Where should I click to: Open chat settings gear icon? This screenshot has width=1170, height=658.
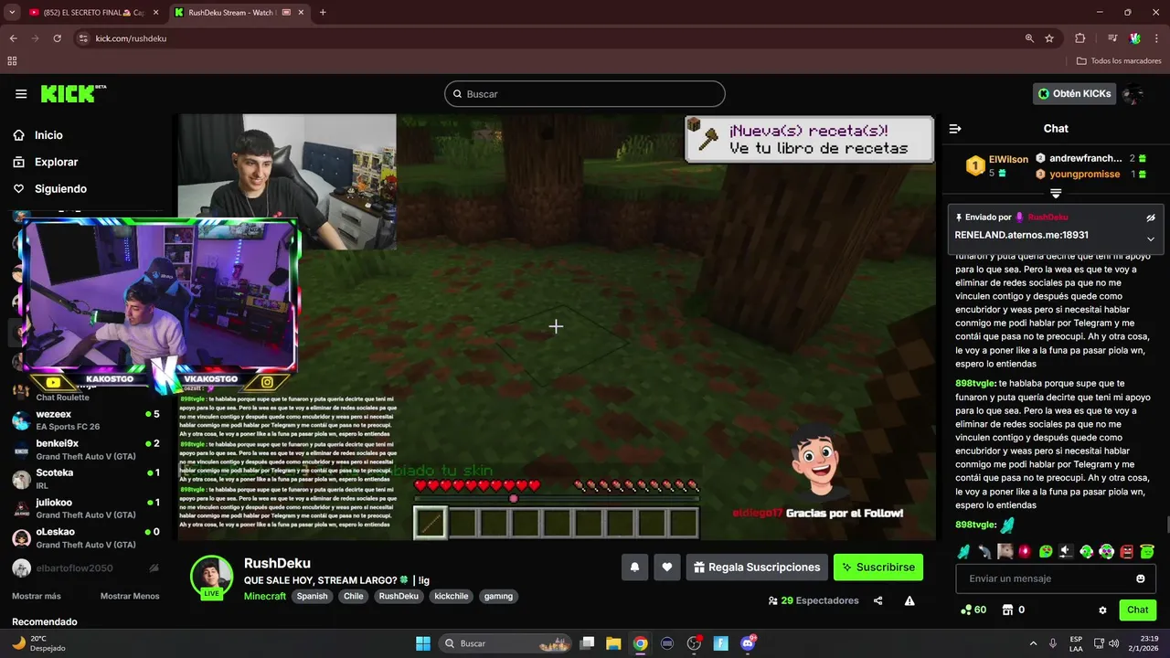click(1102, 610)
